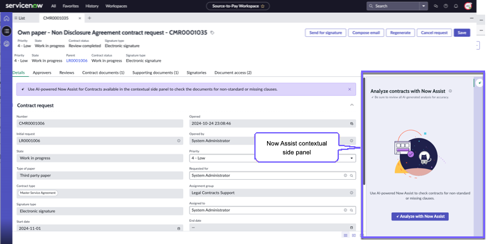Toggle the Now Assist sparkle icon in side rail
The height and width of the screenshot is (244, 487).
coord(480,83)
